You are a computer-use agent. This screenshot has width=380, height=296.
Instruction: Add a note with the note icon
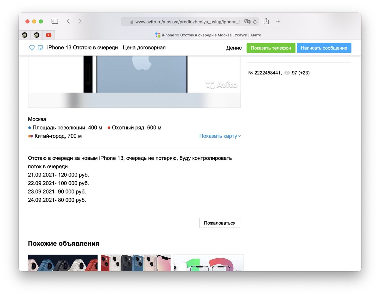point(40,48)
